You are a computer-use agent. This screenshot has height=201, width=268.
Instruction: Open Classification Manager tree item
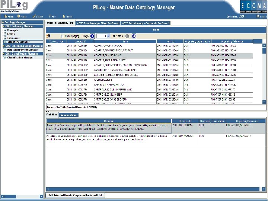(20, 58)
